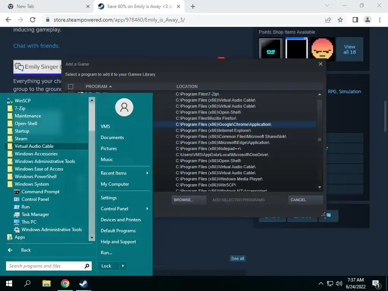This screenshot has width=388, height=291.
Task: Click program list scroll up arrow
Action: (x=319, y=94)
